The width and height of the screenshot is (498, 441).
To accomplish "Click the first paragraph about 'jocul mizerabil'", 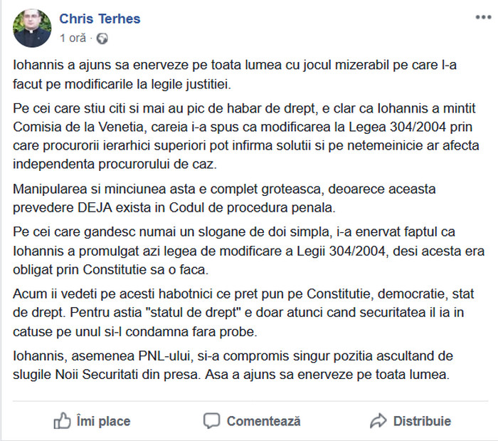I will click(235, 75).
